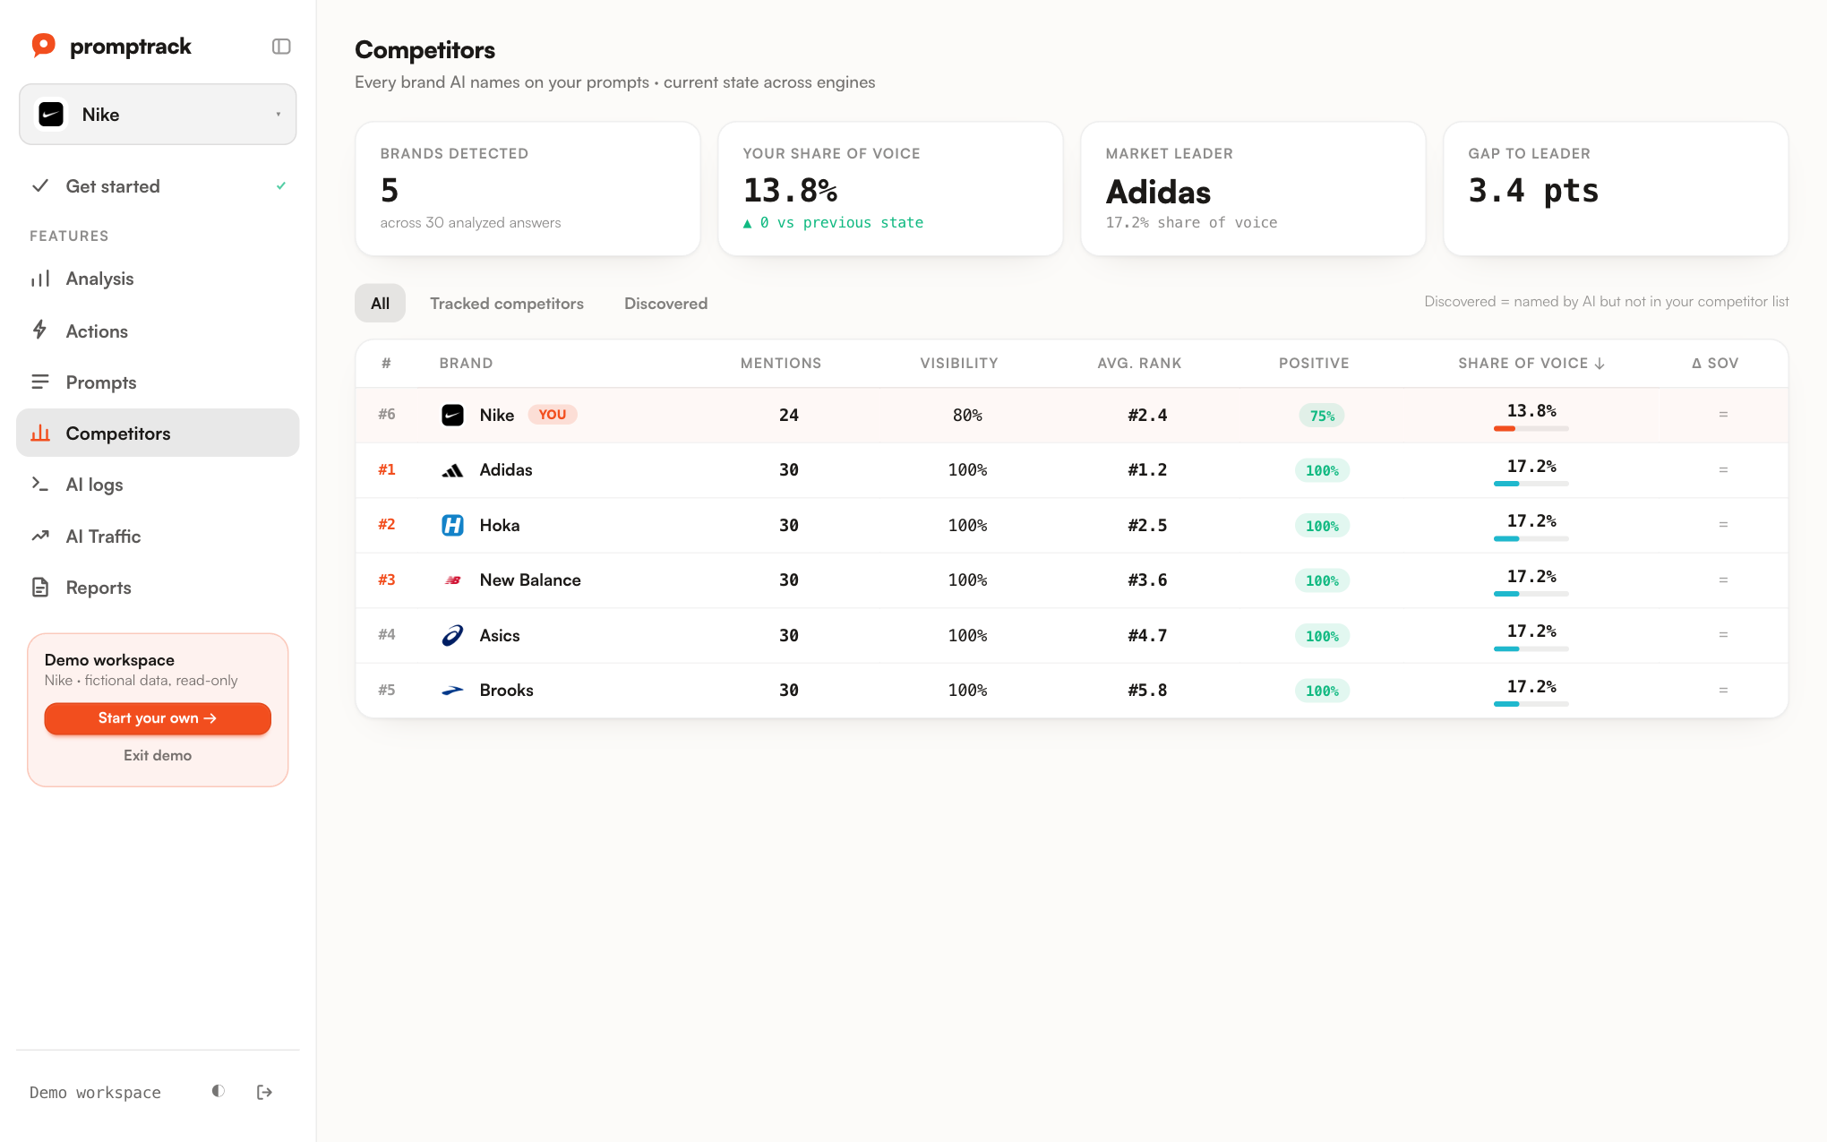Image resolution: width=1827 pixels, height=1142 pixels.
Task: Select the Asics brand name
Action: click(x=500, y=636)
